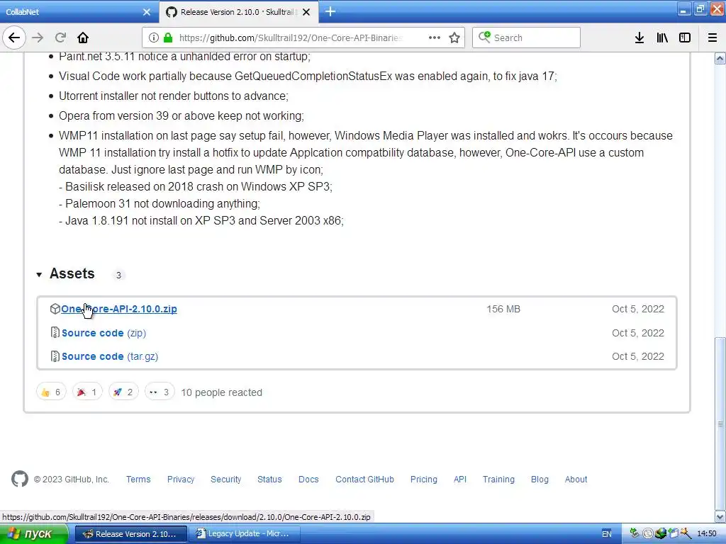The height and width of the screenshot is (544, 726).
Task: Show site information icon in address bar
Action: (154, 38)
